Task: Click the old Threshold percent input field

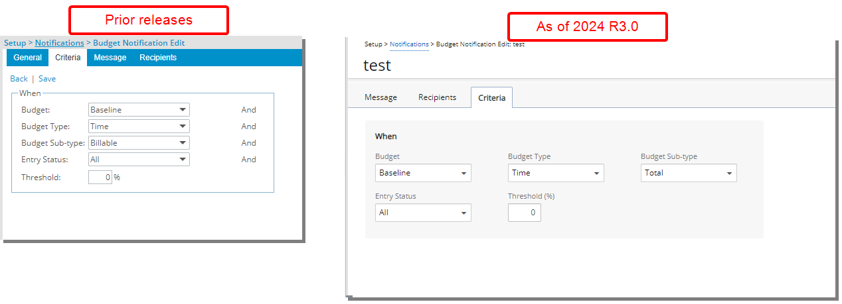Action: (x=100, y=177)
